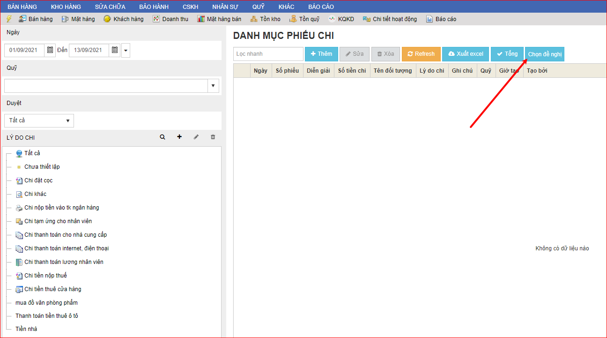
Task: Open the Quỹ dropdown list
Action: tap(213, 86)
